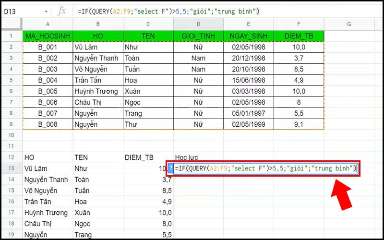Click date cell 15/06/1998
Screen dimensions: 384x240
(x=249, y=80)
